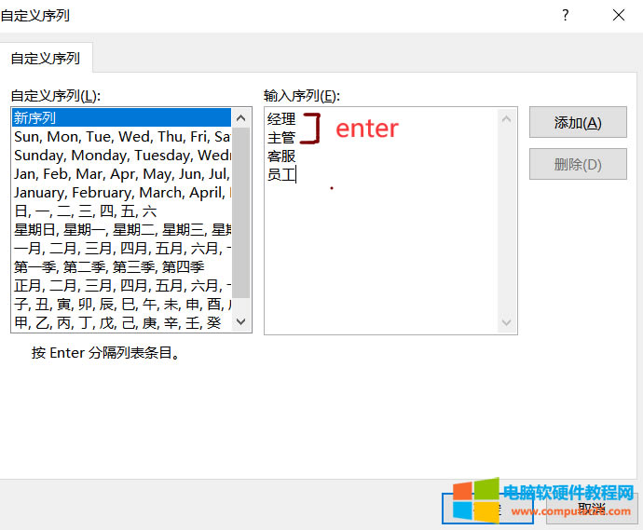This screenshot has height=530, width=643.
Task: Choose the Sun, Mon, Tue list entry
Action: pyautogui.click(x=121, y=136)
